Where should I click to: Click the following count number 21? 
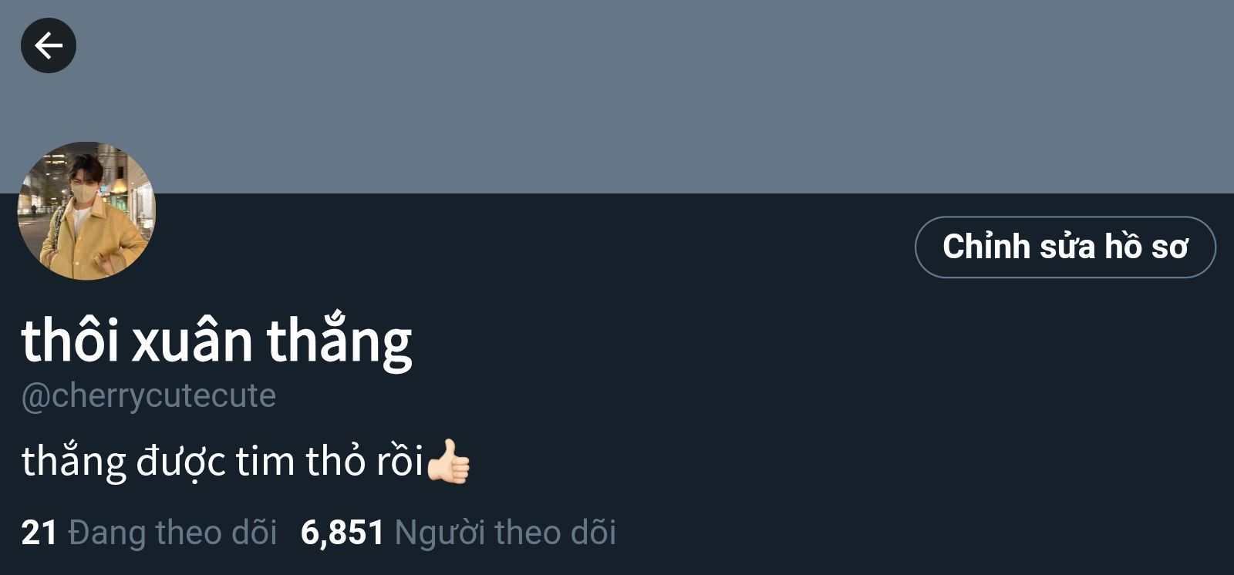[x=39, y=533]
